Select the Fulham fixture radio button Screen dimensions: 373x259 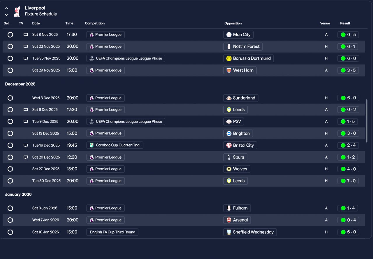tap(10, 208)
